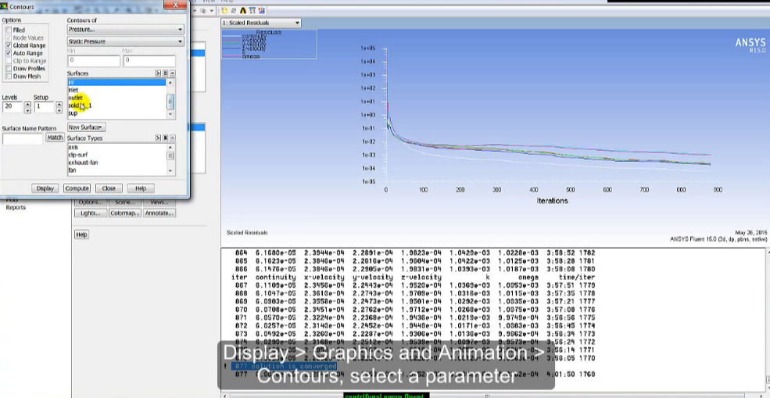Click the black ANSYS logo toolbar icon
770x398 pixels.
(x=244, y=10)
